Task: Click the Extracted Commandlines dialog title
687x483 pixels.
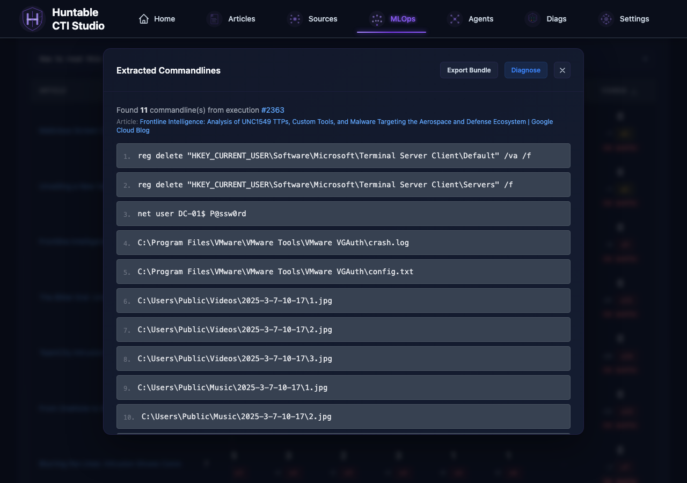Action: (x=169, y=70)
